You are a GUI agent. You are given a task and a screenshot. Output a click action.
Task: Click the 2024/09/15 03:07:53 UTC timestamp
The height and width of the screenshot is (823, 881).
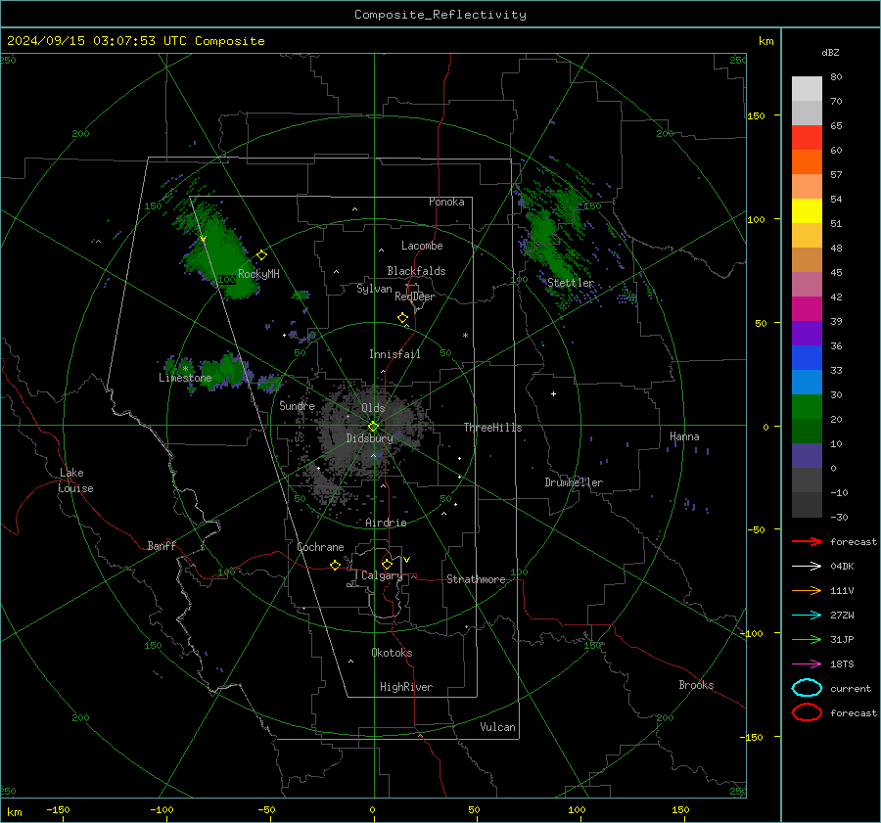click(135, 41)
